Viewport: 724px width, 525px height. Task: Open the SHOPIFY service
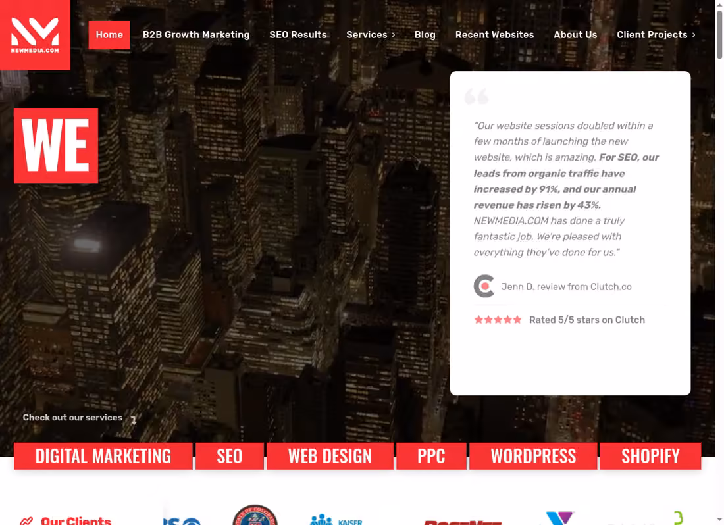tap(650, 456)
